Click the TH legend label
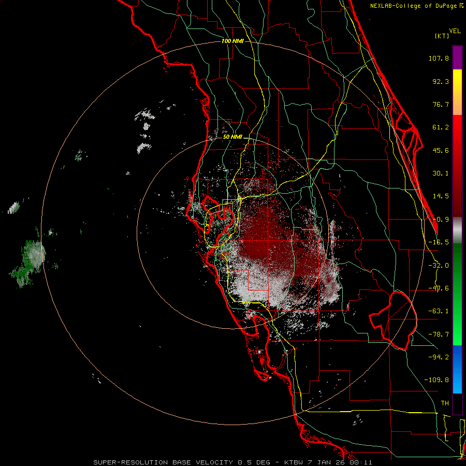 coord(445,403)
